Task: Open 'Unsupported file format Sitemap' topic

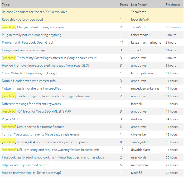Action: click(x=41, y=127)
